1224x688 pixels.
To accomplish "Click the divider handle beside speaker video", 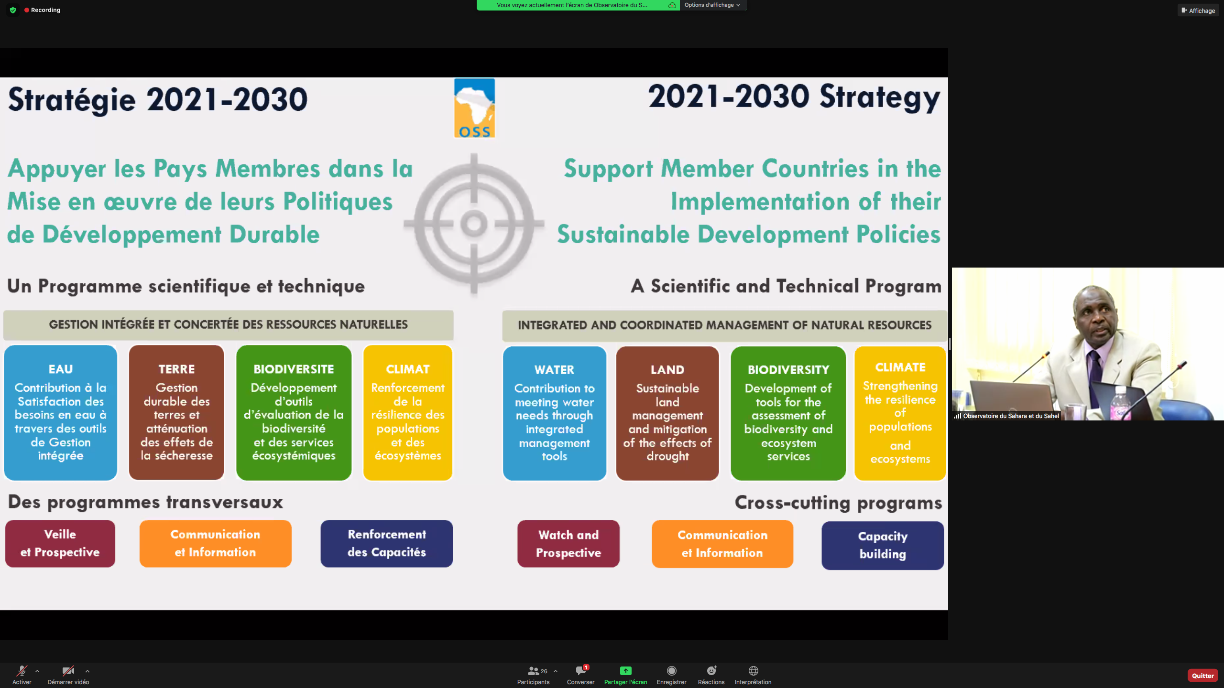I will (950, 344).
